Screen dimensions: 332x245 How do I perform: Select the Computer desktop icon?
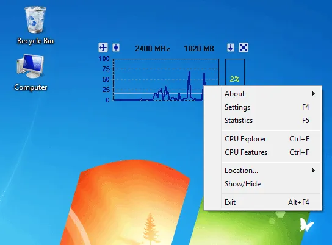[31, 72]
